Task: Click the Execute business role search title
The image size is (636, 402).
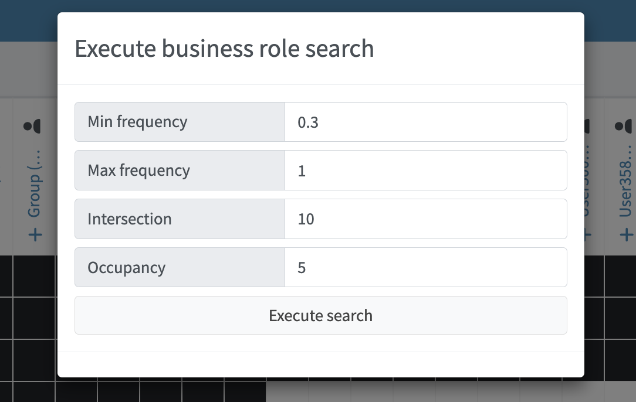Action: pyautogui.click(x=224, y=49)
